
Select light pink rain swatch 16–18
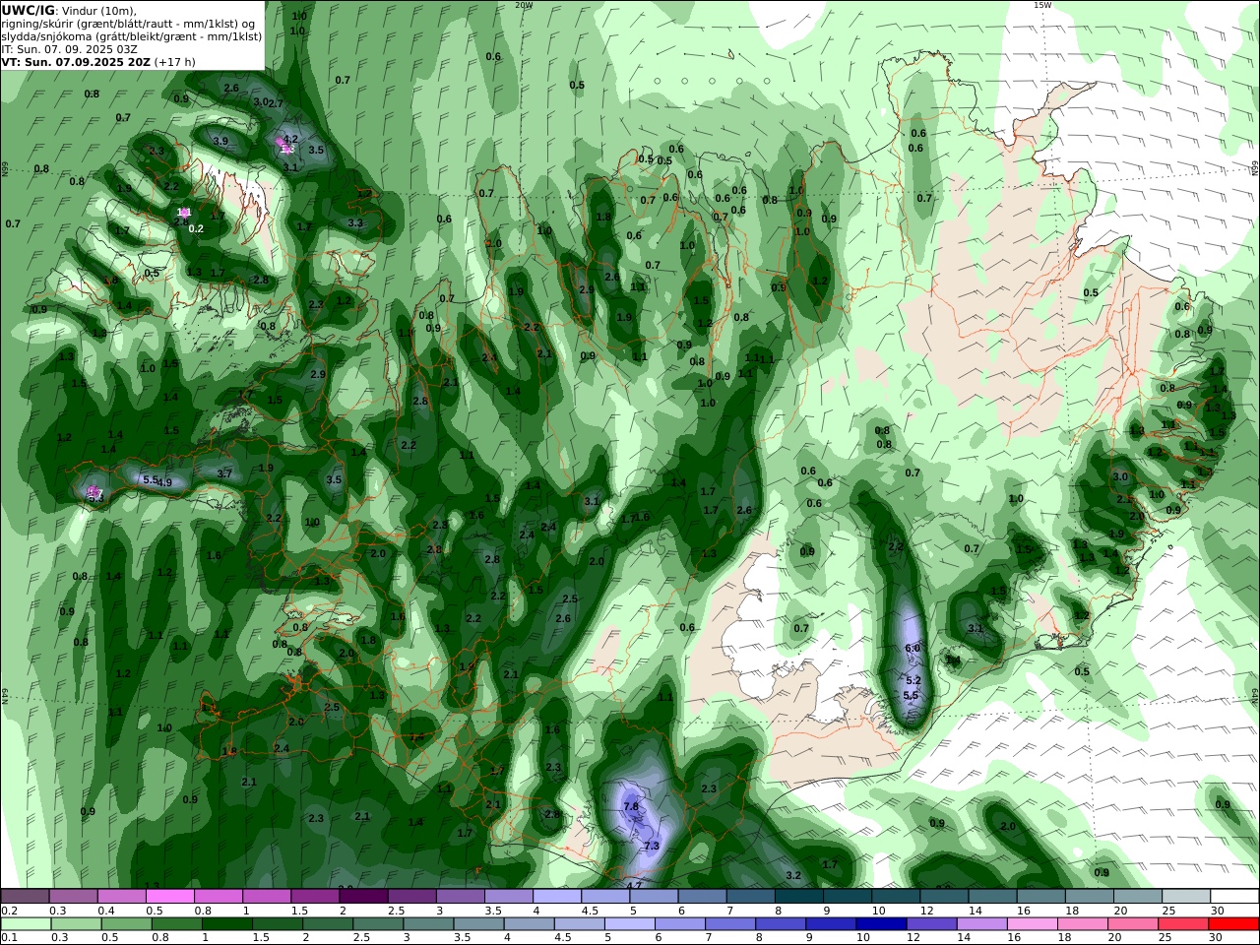1032,924
